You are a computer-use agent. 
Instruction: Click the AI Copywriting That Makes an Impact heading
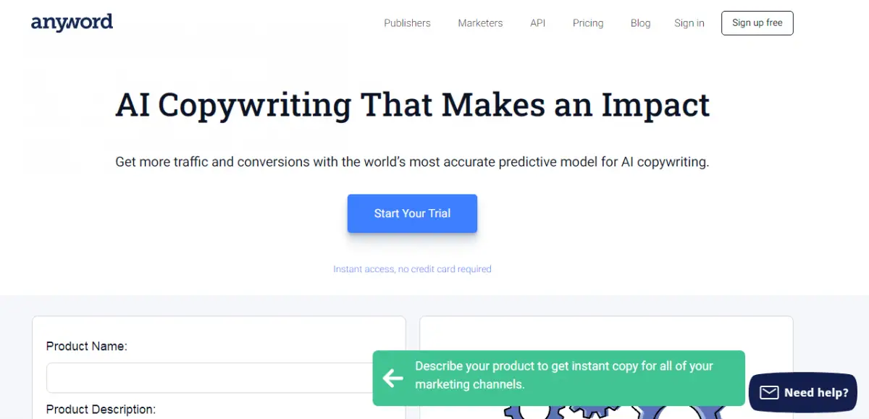[x=413, y=105]
